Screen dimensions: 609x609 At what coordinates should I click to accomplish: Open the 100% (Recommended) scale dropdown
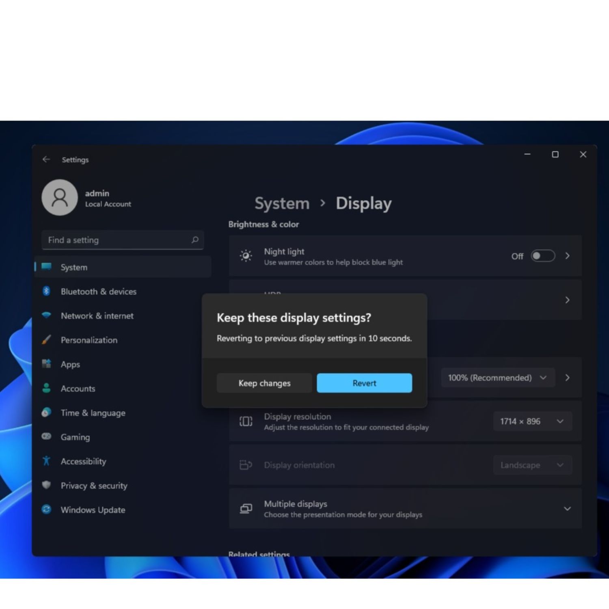[497, 378]
